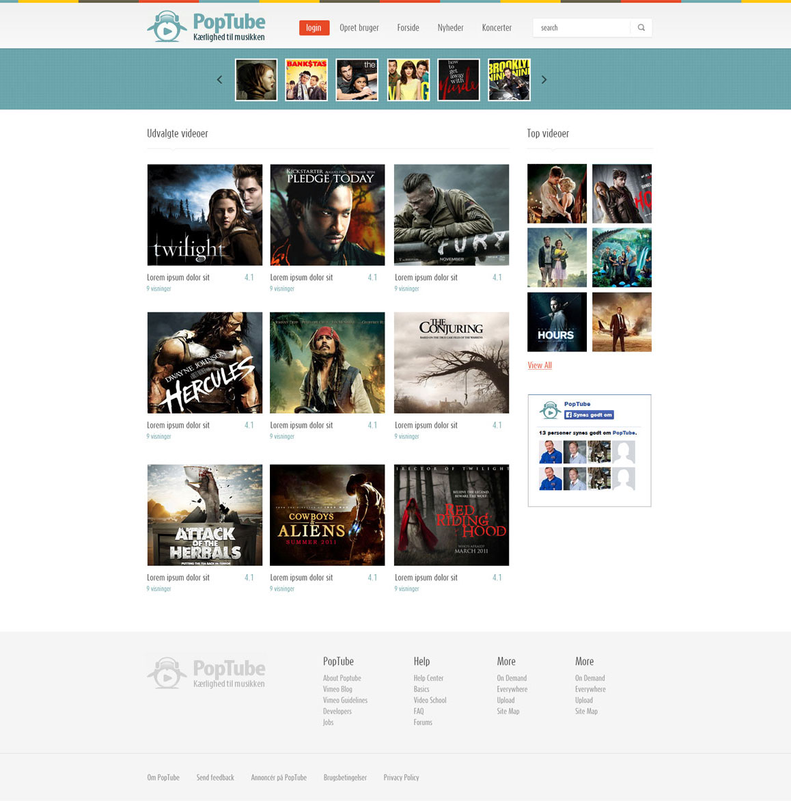
Task: Open 'Vimeo Guidelines' footer link
Action: 345,701
